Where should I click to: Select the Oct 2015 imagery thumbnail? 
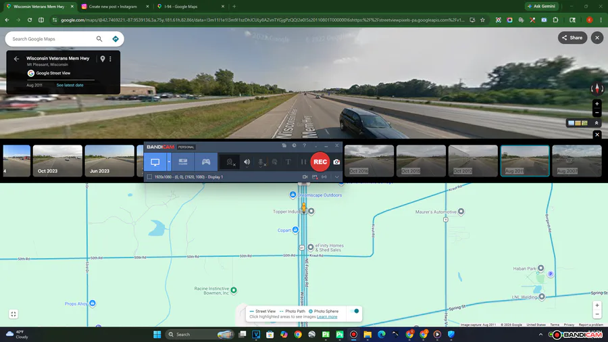[x=421, y=161]
